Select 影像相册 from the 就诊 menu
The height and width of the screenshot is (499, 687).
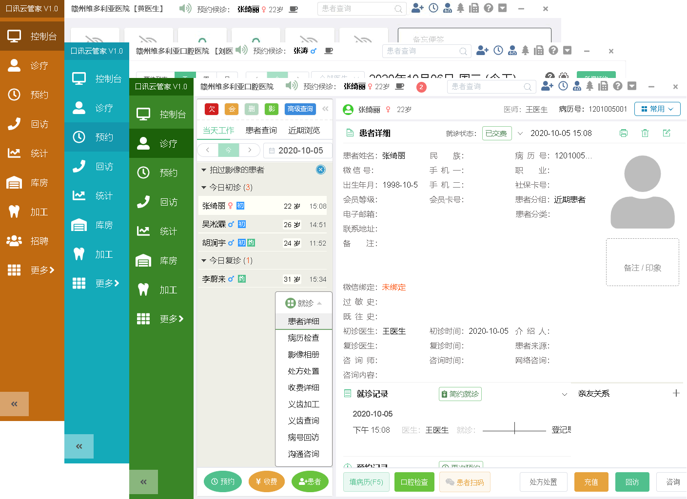(303, 354)
